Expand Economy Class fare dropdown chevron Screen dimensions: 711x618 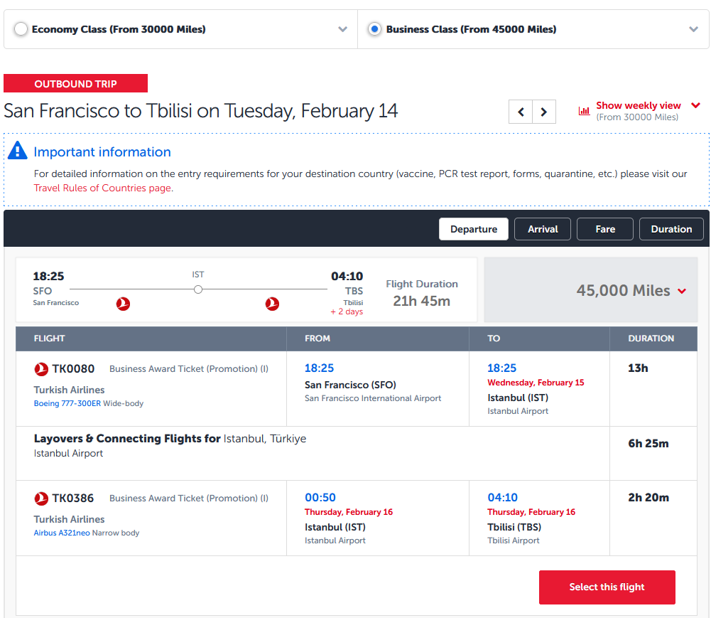tap(343, 30)
